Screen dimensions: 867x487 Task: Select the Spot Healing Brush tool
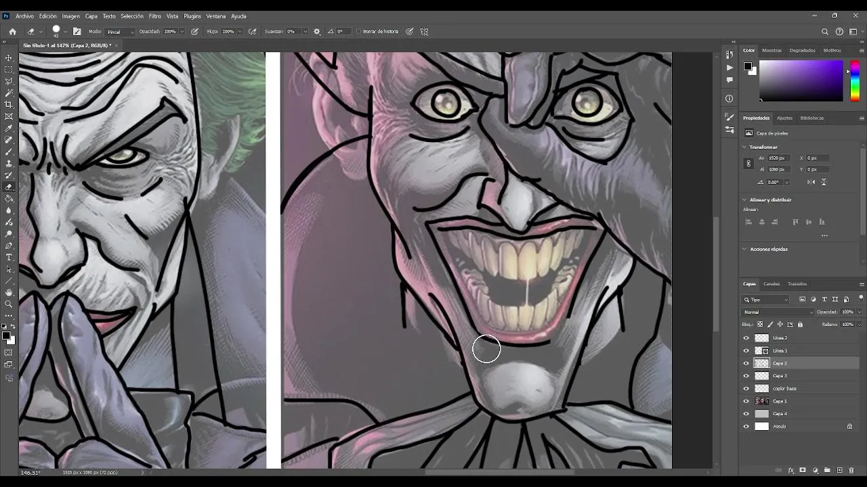(x=9, y=140)
